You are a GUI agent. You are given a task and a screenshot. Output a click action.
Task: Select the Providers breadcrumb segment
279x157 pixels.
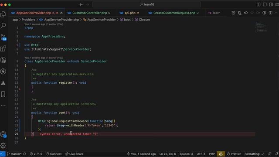28,20
